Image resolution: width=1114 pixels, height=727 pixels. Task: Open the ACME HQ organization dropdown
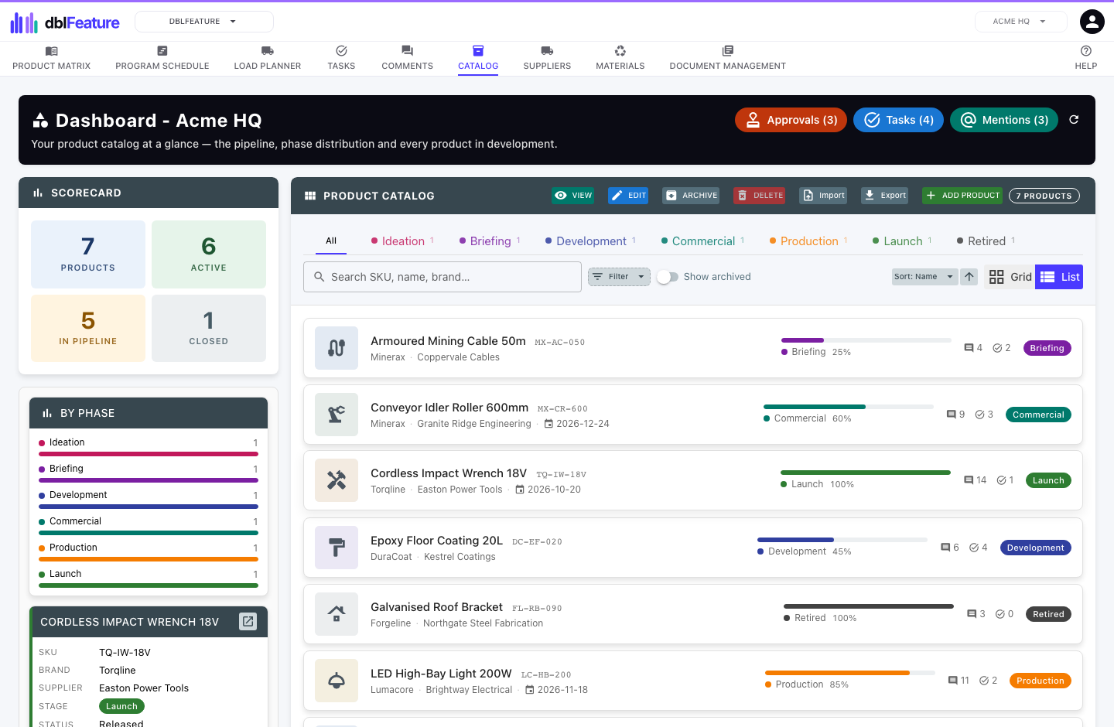(1020, 22)
